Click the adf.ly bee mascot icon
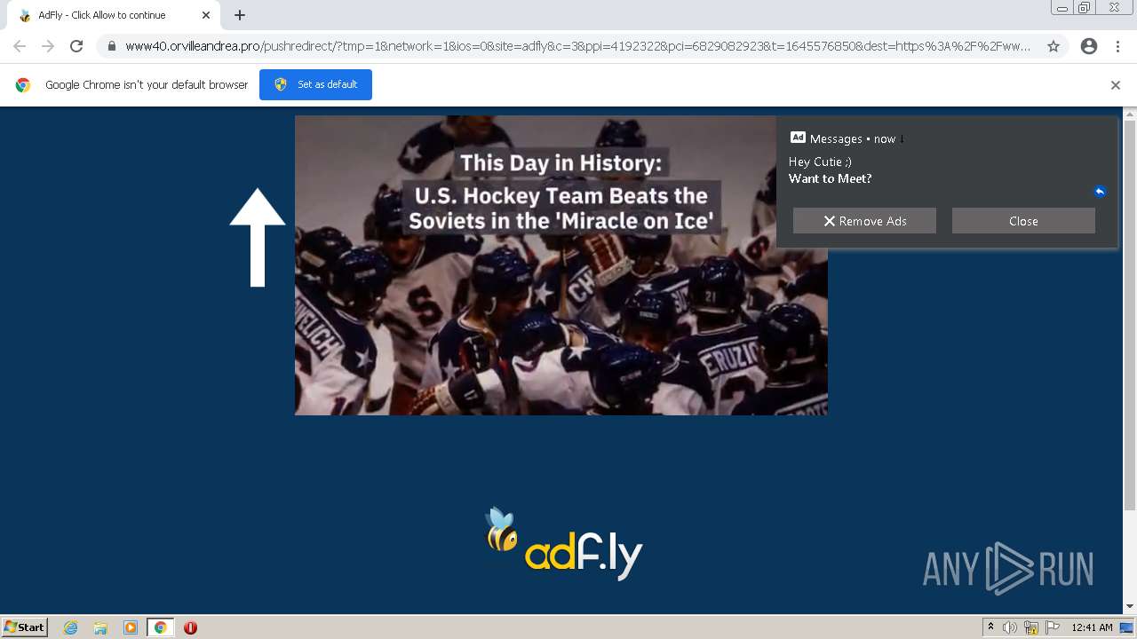The image size is (1137, 639). (x=501, y=529)
